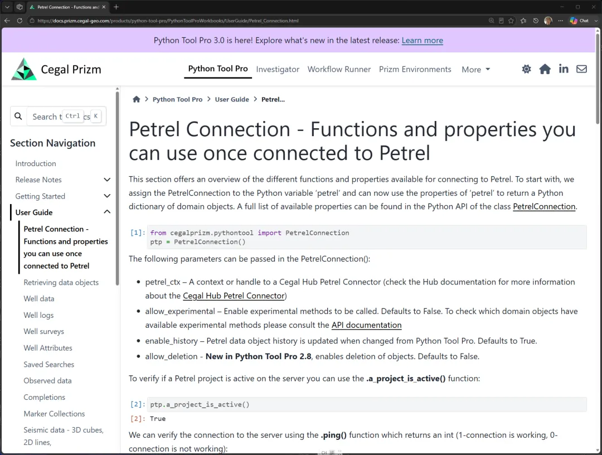Open the LinkedIn icon link

coord(563,69)
